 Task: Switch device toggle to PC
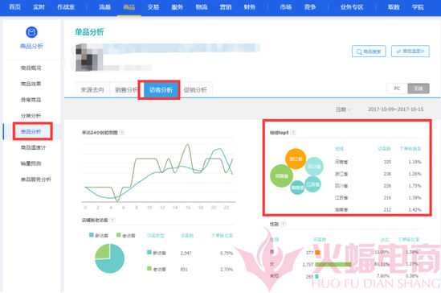397,89
